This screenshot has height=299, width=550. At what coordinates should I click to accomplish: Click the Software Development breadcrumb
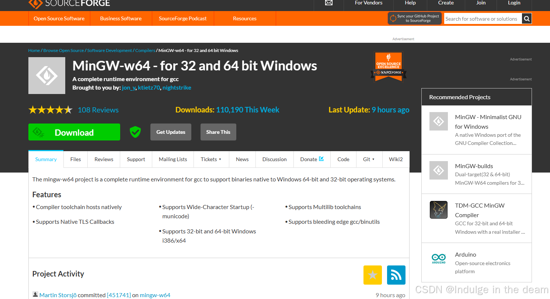109,51
